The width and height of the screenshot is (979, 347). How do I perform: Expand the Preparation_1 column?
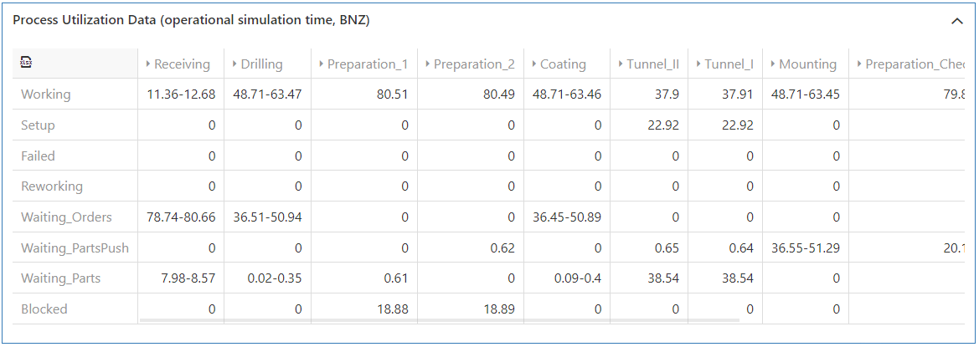[x=322, y=64]
